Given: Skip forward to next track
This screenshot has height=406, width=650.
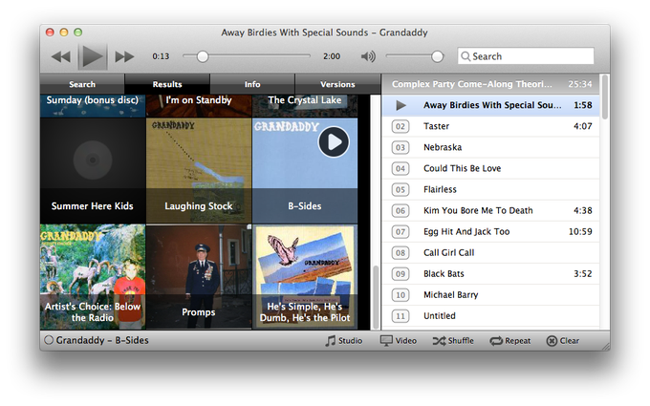Looking at the screenshot, I should pos(124,56).
